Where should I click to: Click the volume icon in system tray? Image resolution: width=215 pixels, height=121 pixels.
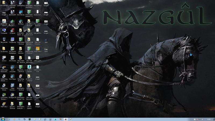click(x=203, y=119)
